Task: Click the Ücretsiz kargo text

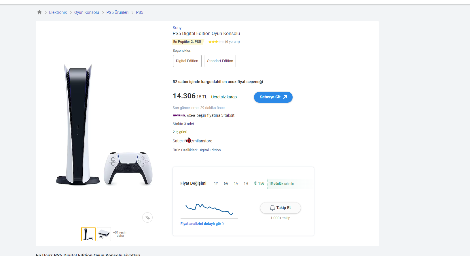Action: coord(224,97)
